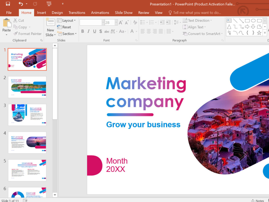
Task: Undo the last action
Action: pos(21,4)
